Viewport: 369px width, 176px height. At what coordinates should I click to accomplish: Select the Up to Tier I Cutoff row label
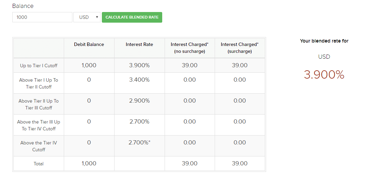(39, 66)
